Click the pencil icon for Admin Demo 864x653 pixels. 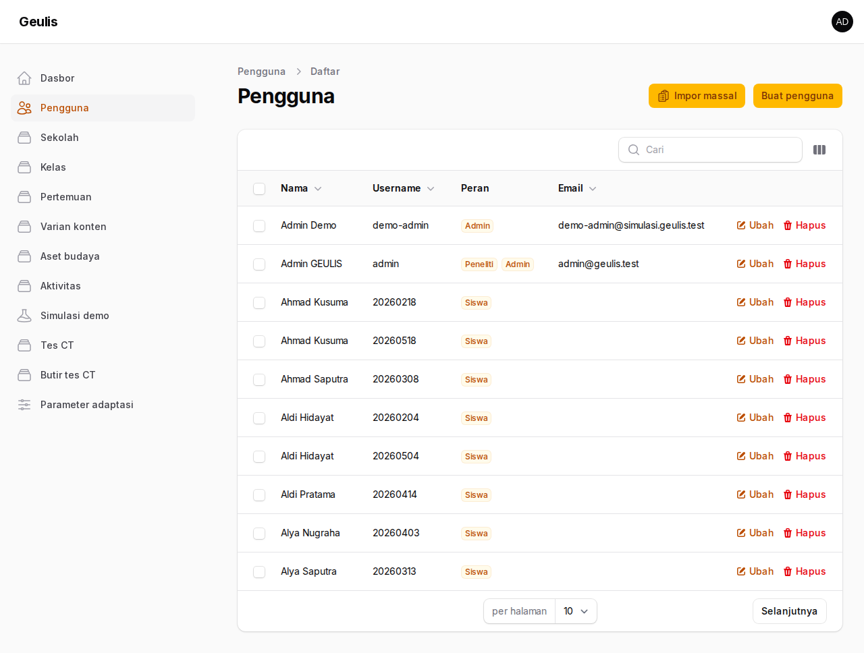741,225
